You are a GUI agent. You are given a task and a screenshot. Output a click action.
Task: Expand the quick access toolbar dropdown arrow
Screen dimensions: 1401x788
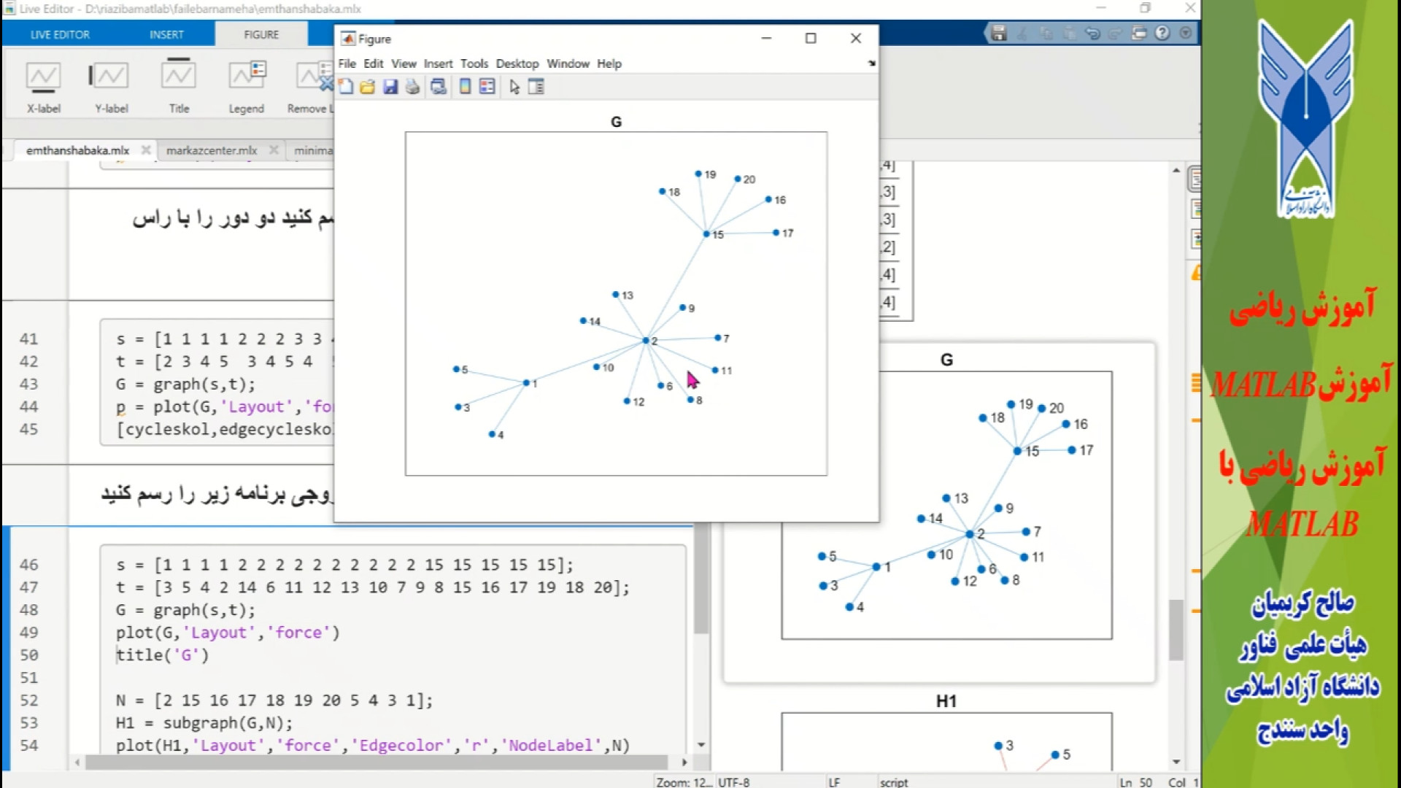tap(1186, 33)
